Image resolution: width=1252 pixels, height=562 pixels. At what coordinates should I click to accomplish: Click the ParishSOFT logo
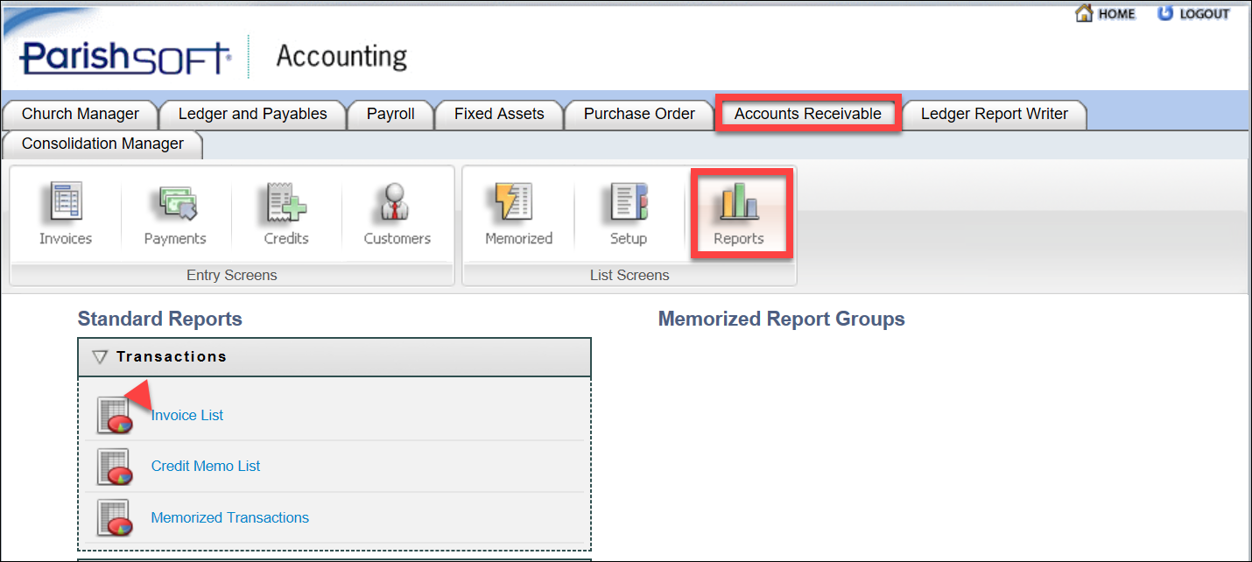click(x=125, y=58)
